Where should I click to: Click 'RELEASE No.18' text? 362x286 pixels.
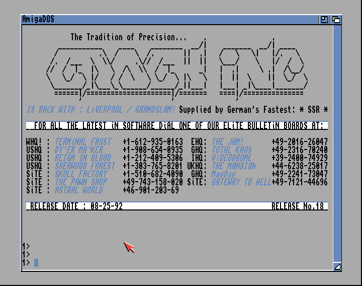click(298, 206)
